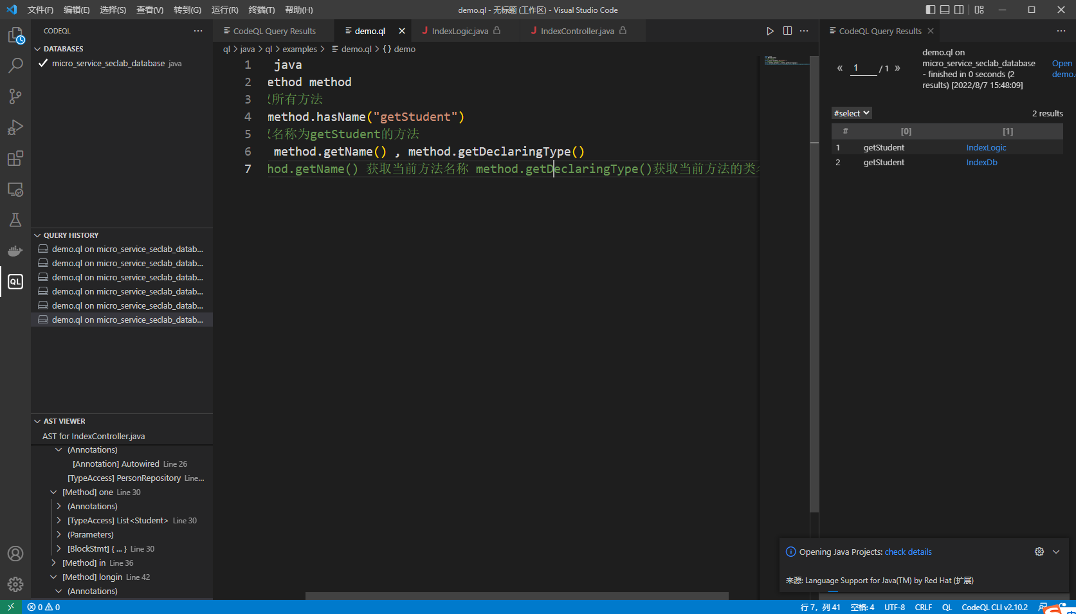Switch to left CodeQL Query Results tab

274,31
